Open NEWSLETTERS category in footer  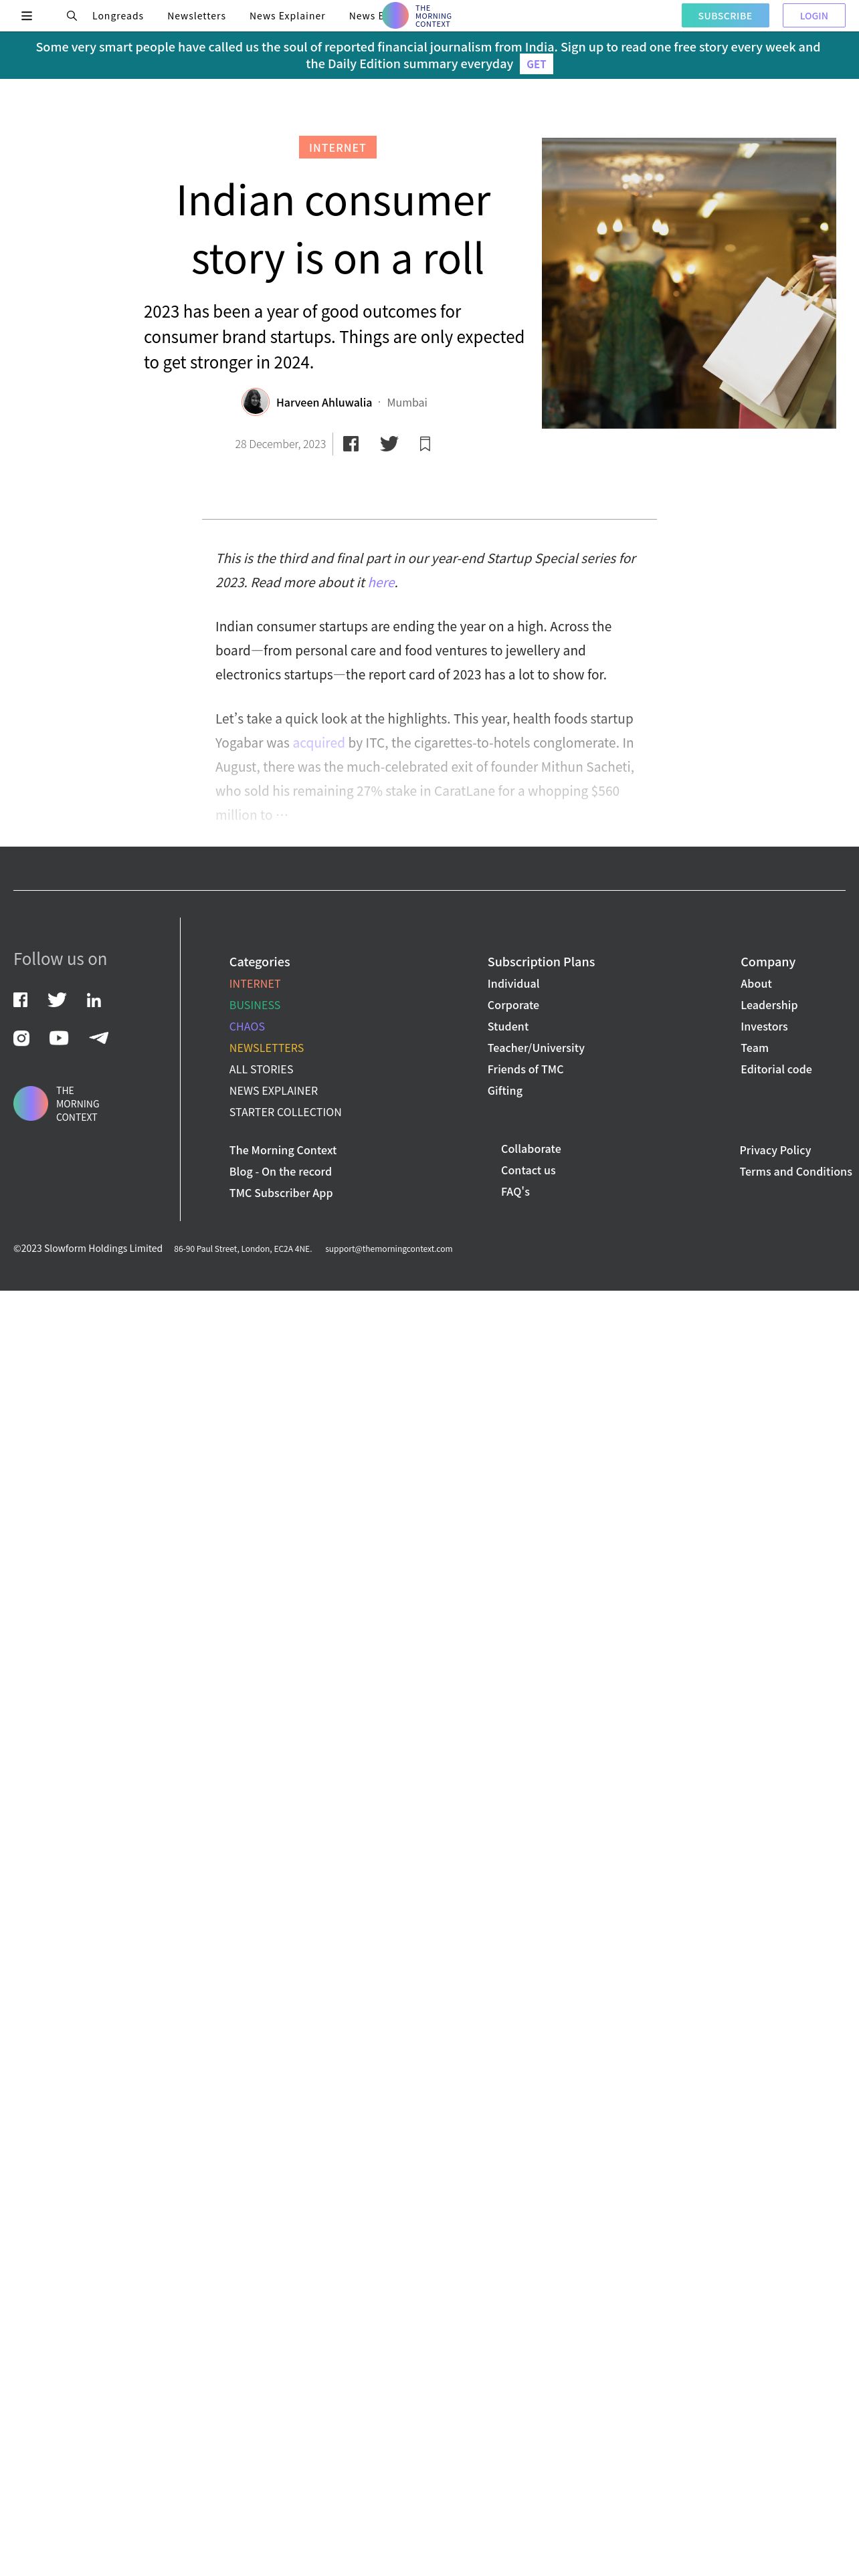[266, 1048]
